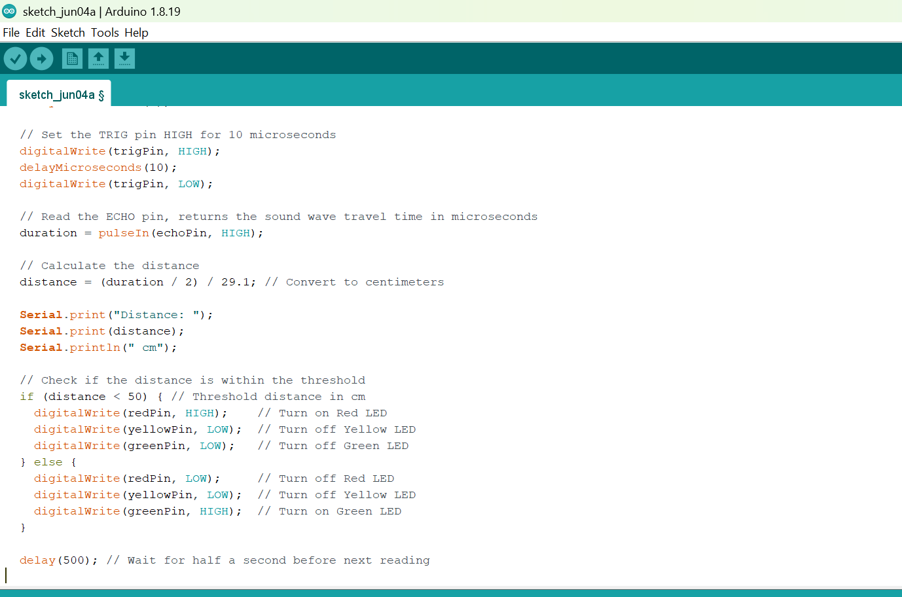Click the line digitalWrite(trigPin, HIGH);
This screenshot has width=902, height=597.
[x=120, y=151]
